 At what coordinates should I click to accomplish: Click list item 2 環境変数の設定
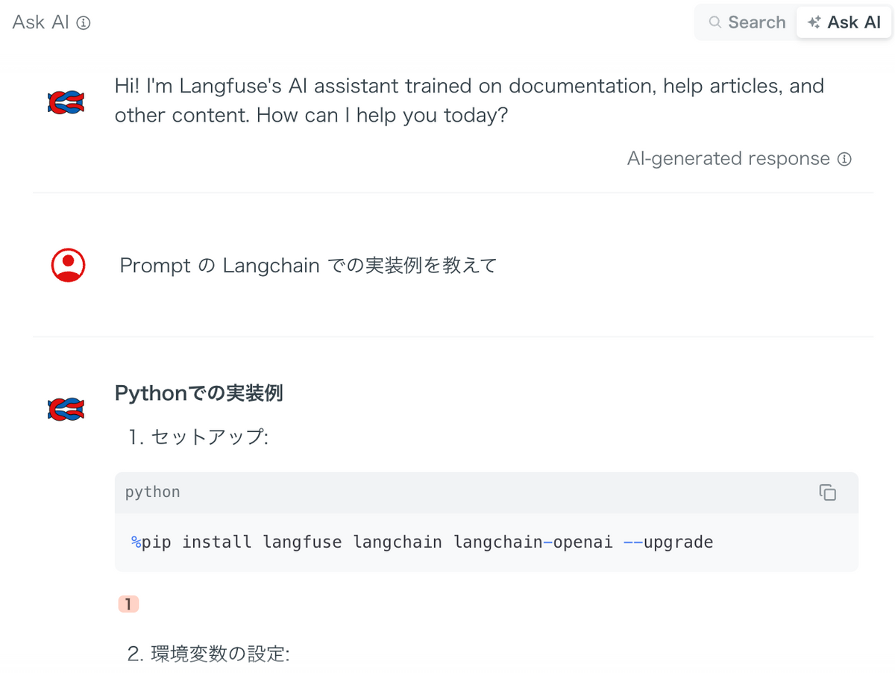[x=208, y=654]
